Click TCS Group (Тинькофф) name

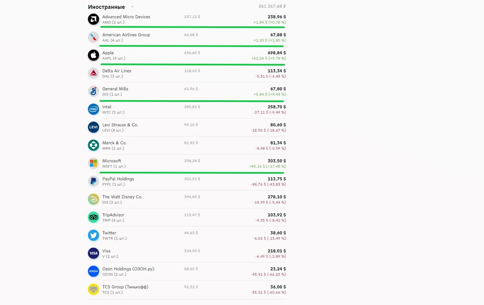coord(125,287)
